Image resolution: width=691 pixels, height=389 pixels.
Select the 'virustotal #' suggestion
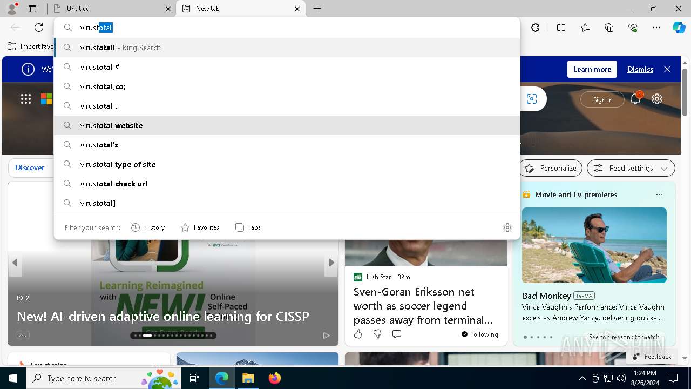point(287,67)
